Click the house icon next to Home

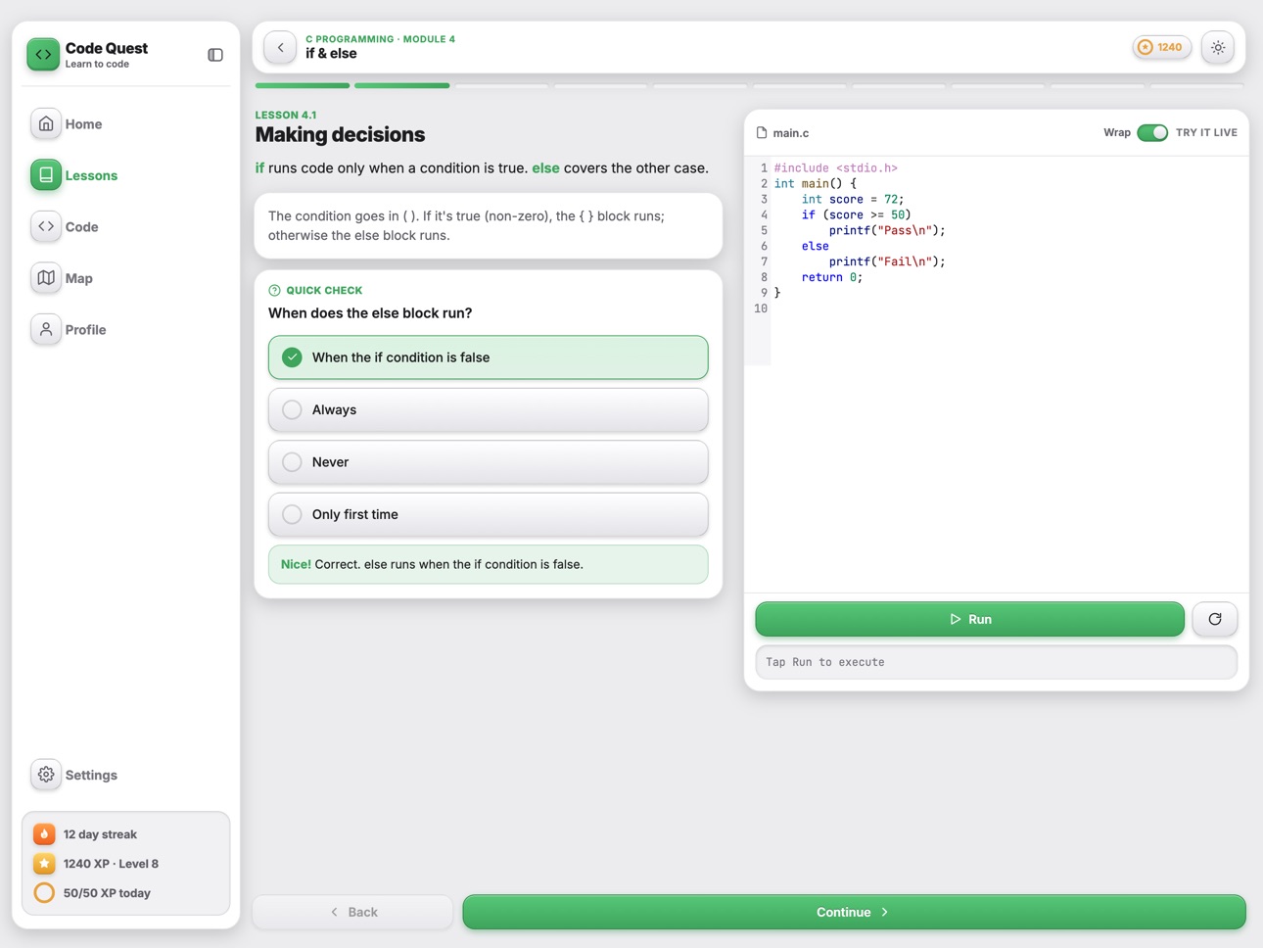click(46, 124)
